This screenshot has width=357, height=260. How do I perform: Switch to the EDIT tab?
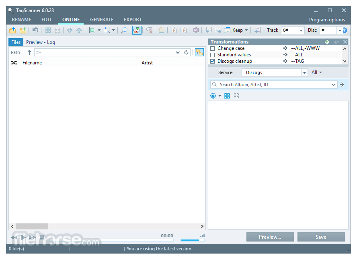pos(47,20)
